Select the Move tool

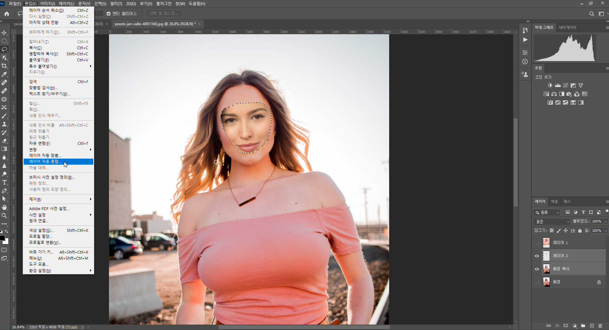[x=4, y=33]
